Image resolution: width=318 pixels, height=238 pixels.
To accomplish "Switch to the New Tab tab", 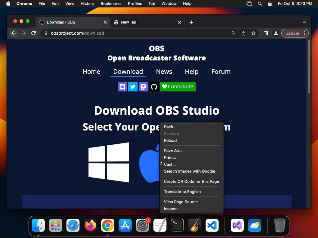I will pyautogui.click(x=148, y=22).
